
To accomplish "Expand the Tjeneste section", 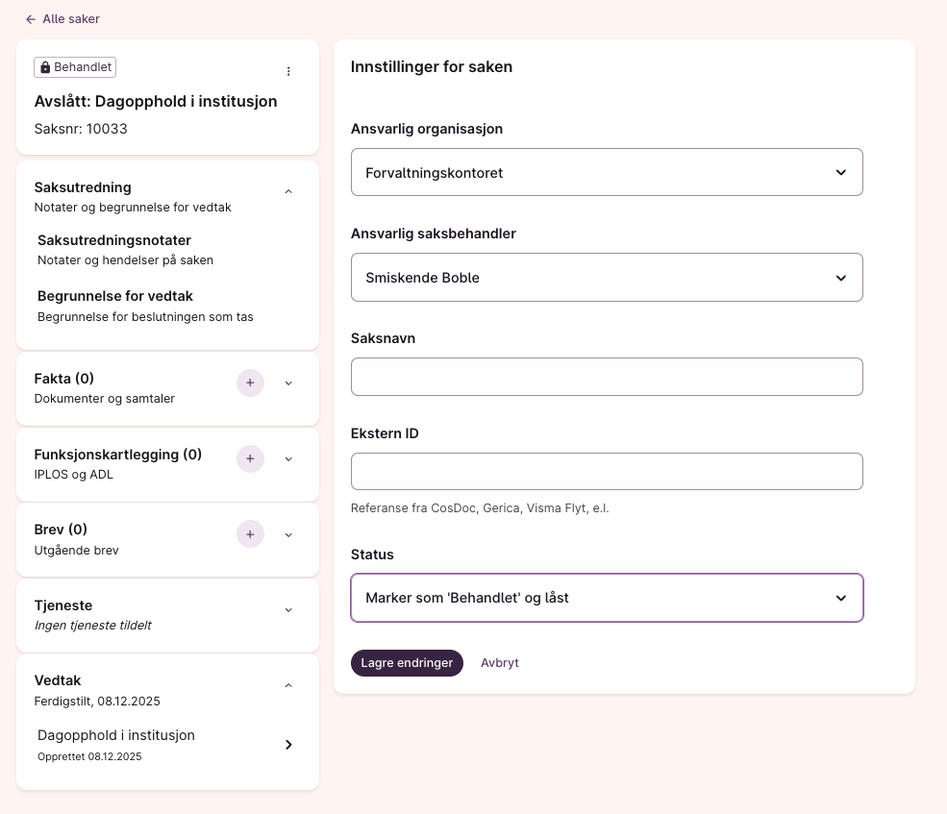I will 288,609.
